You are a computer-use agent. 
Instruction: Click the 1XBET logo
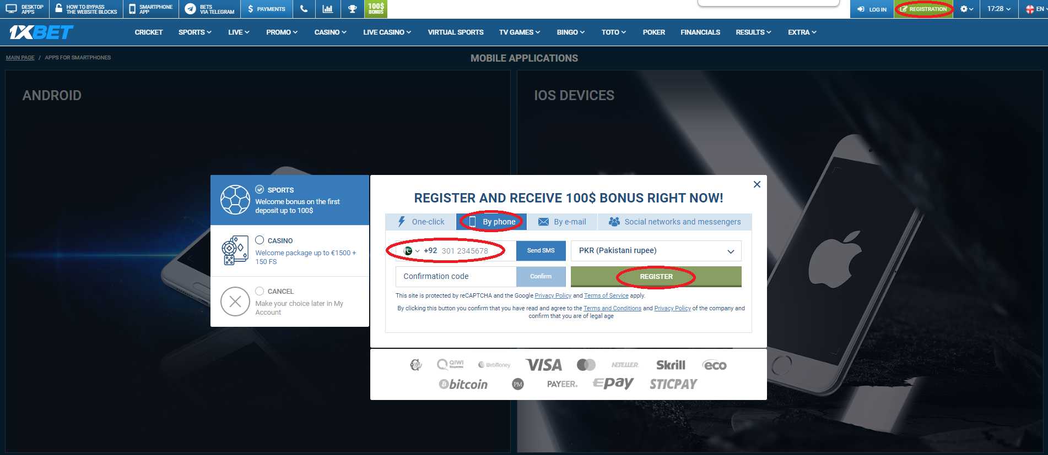coord(41,32)
